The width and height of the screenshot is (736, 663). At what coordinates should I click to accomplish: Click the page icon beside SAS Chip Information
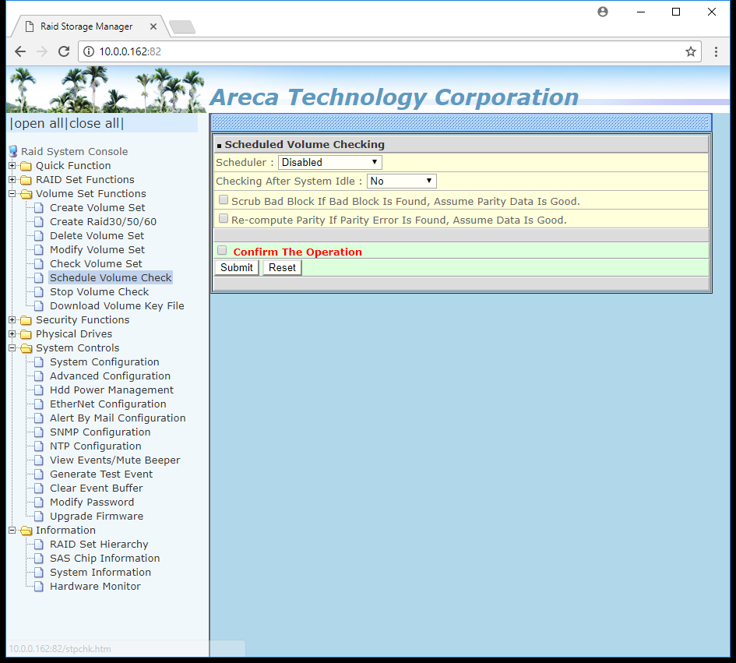[x=40, y=559]
